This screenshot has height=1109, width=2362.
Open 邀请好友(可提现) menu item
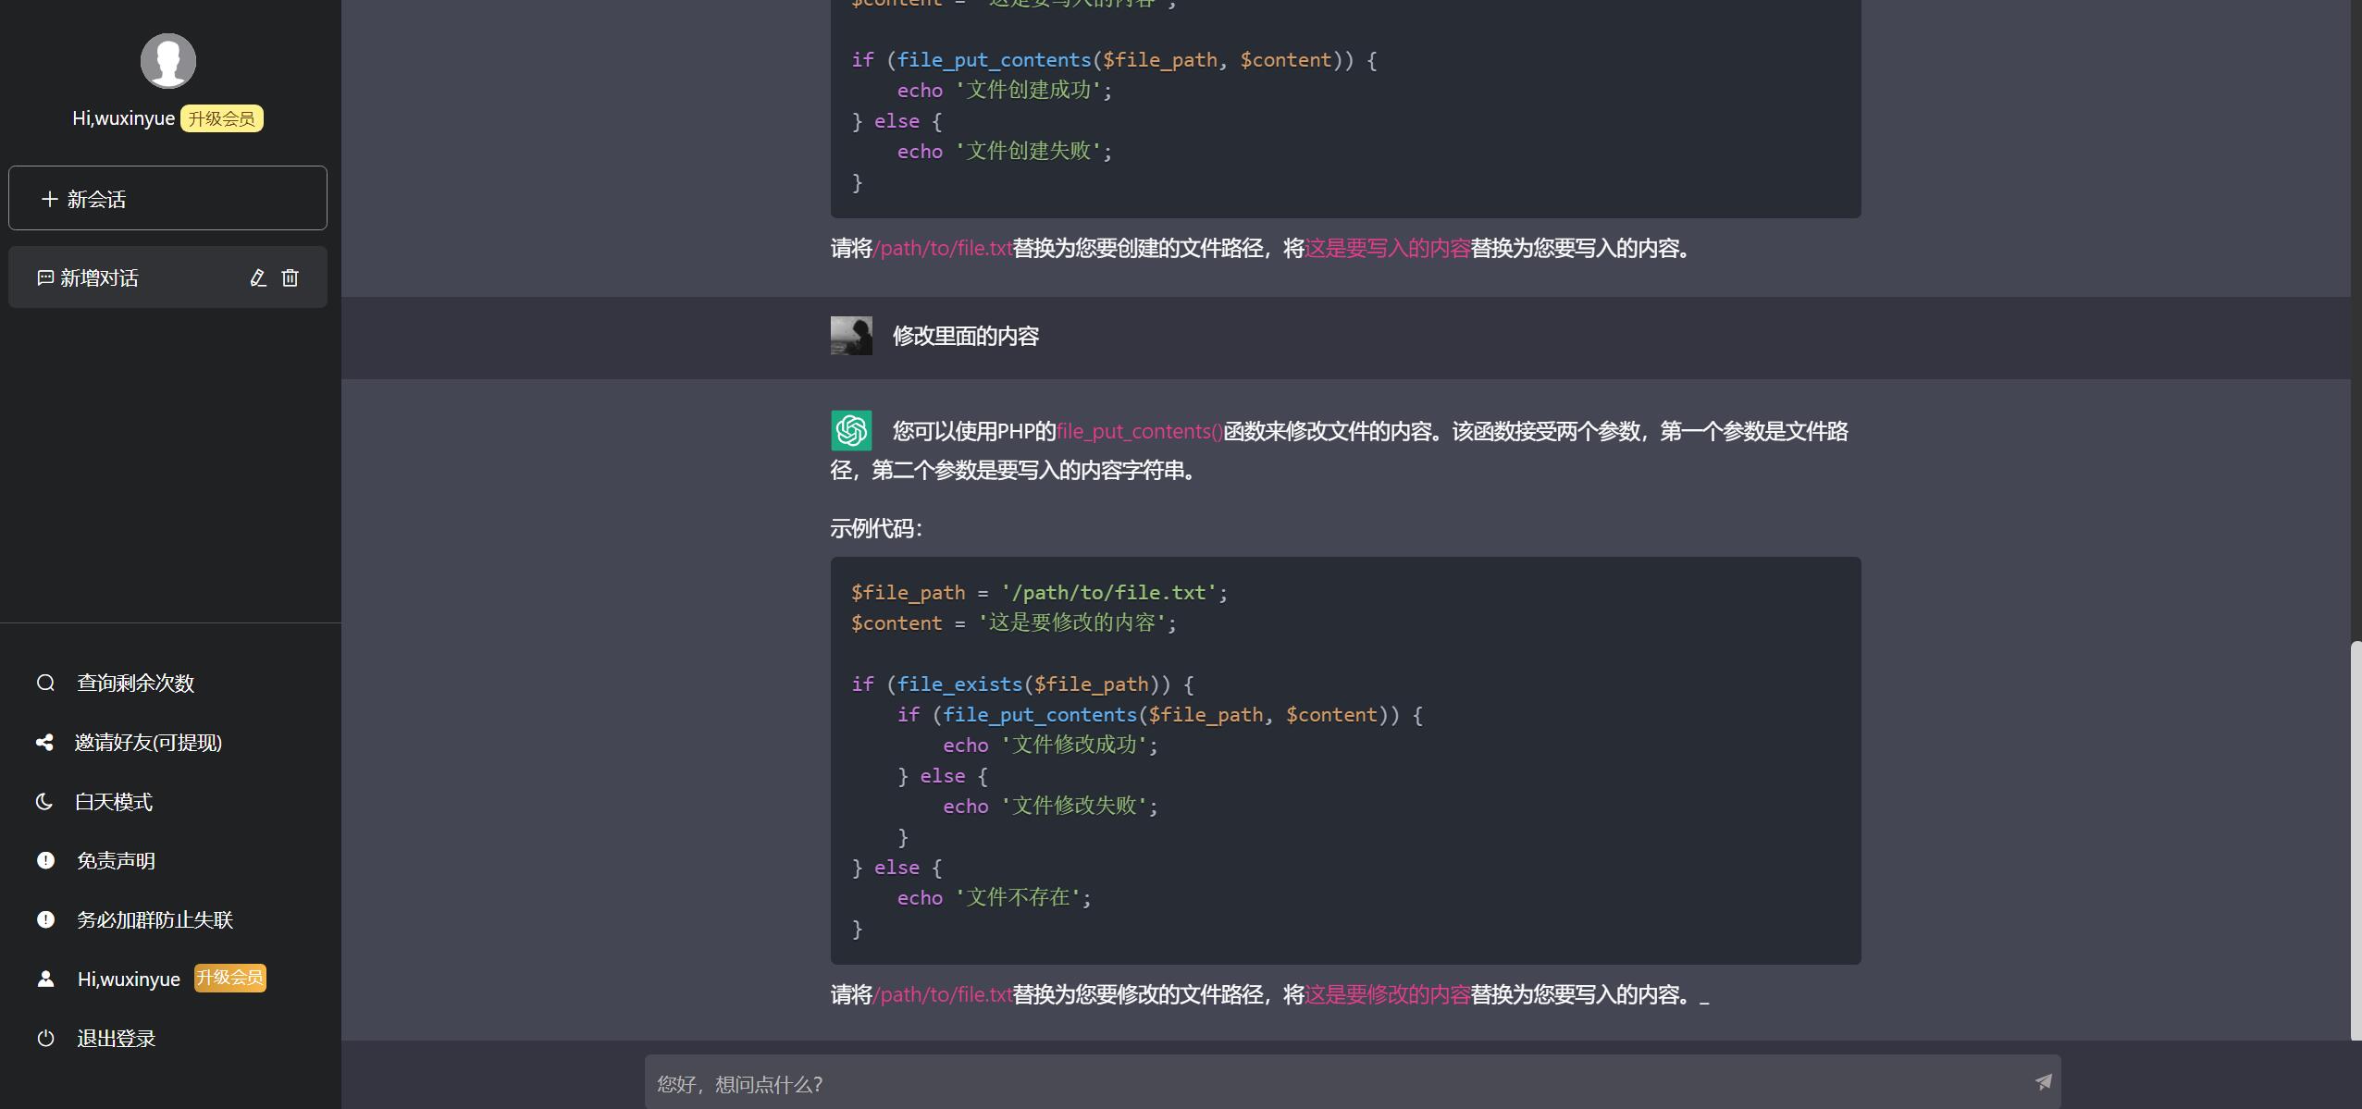pyautogui.click(x=148, y=742)
